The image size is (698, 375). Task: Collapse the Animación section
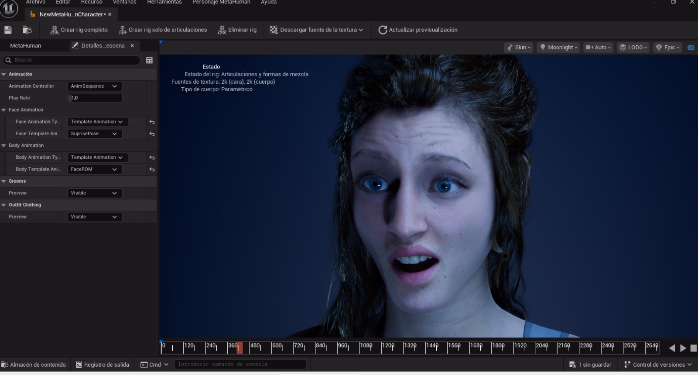4,75
